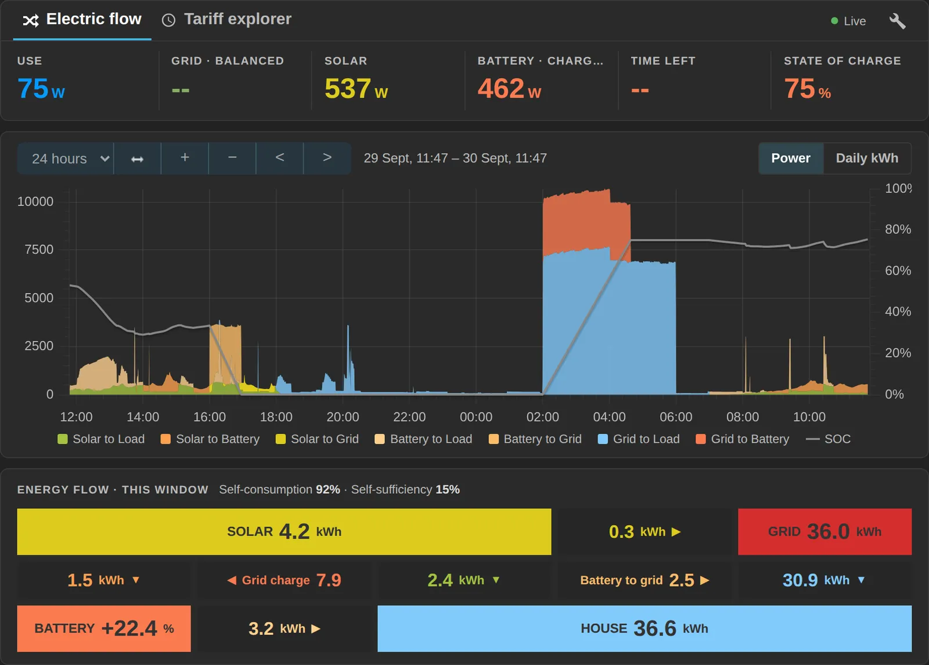Screen dimensions: 929x665
Task: Click the 3.2 kWh battery-to-house value
Action: point(284,628)
